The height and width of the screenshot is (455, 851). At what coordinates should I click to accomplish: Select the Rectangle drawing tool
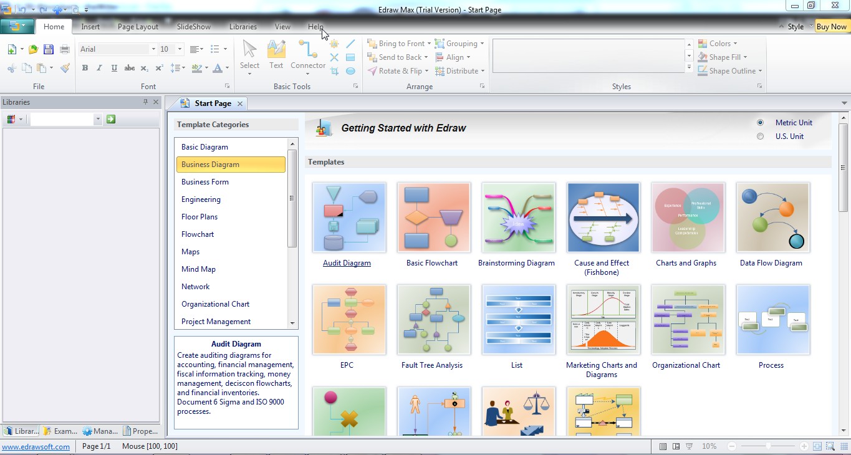(350, 57)
